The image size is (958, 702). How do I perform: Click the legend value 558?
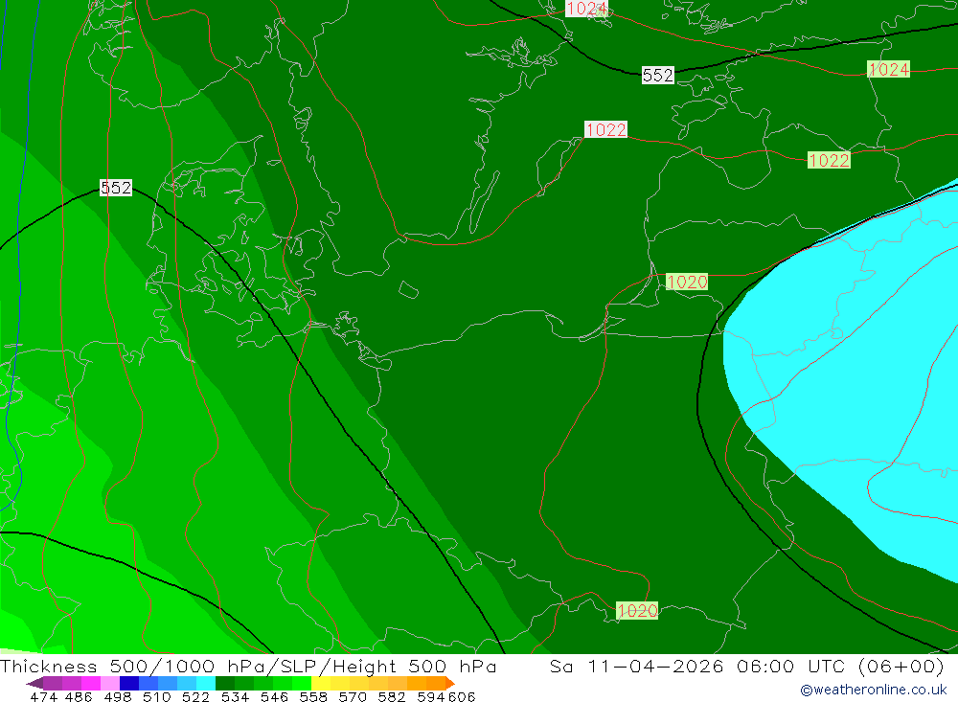(x=313, y=697)
